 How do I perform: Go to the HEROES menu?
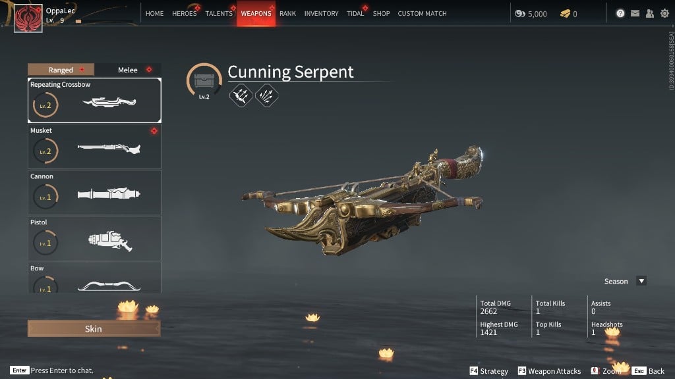point(185,13)
